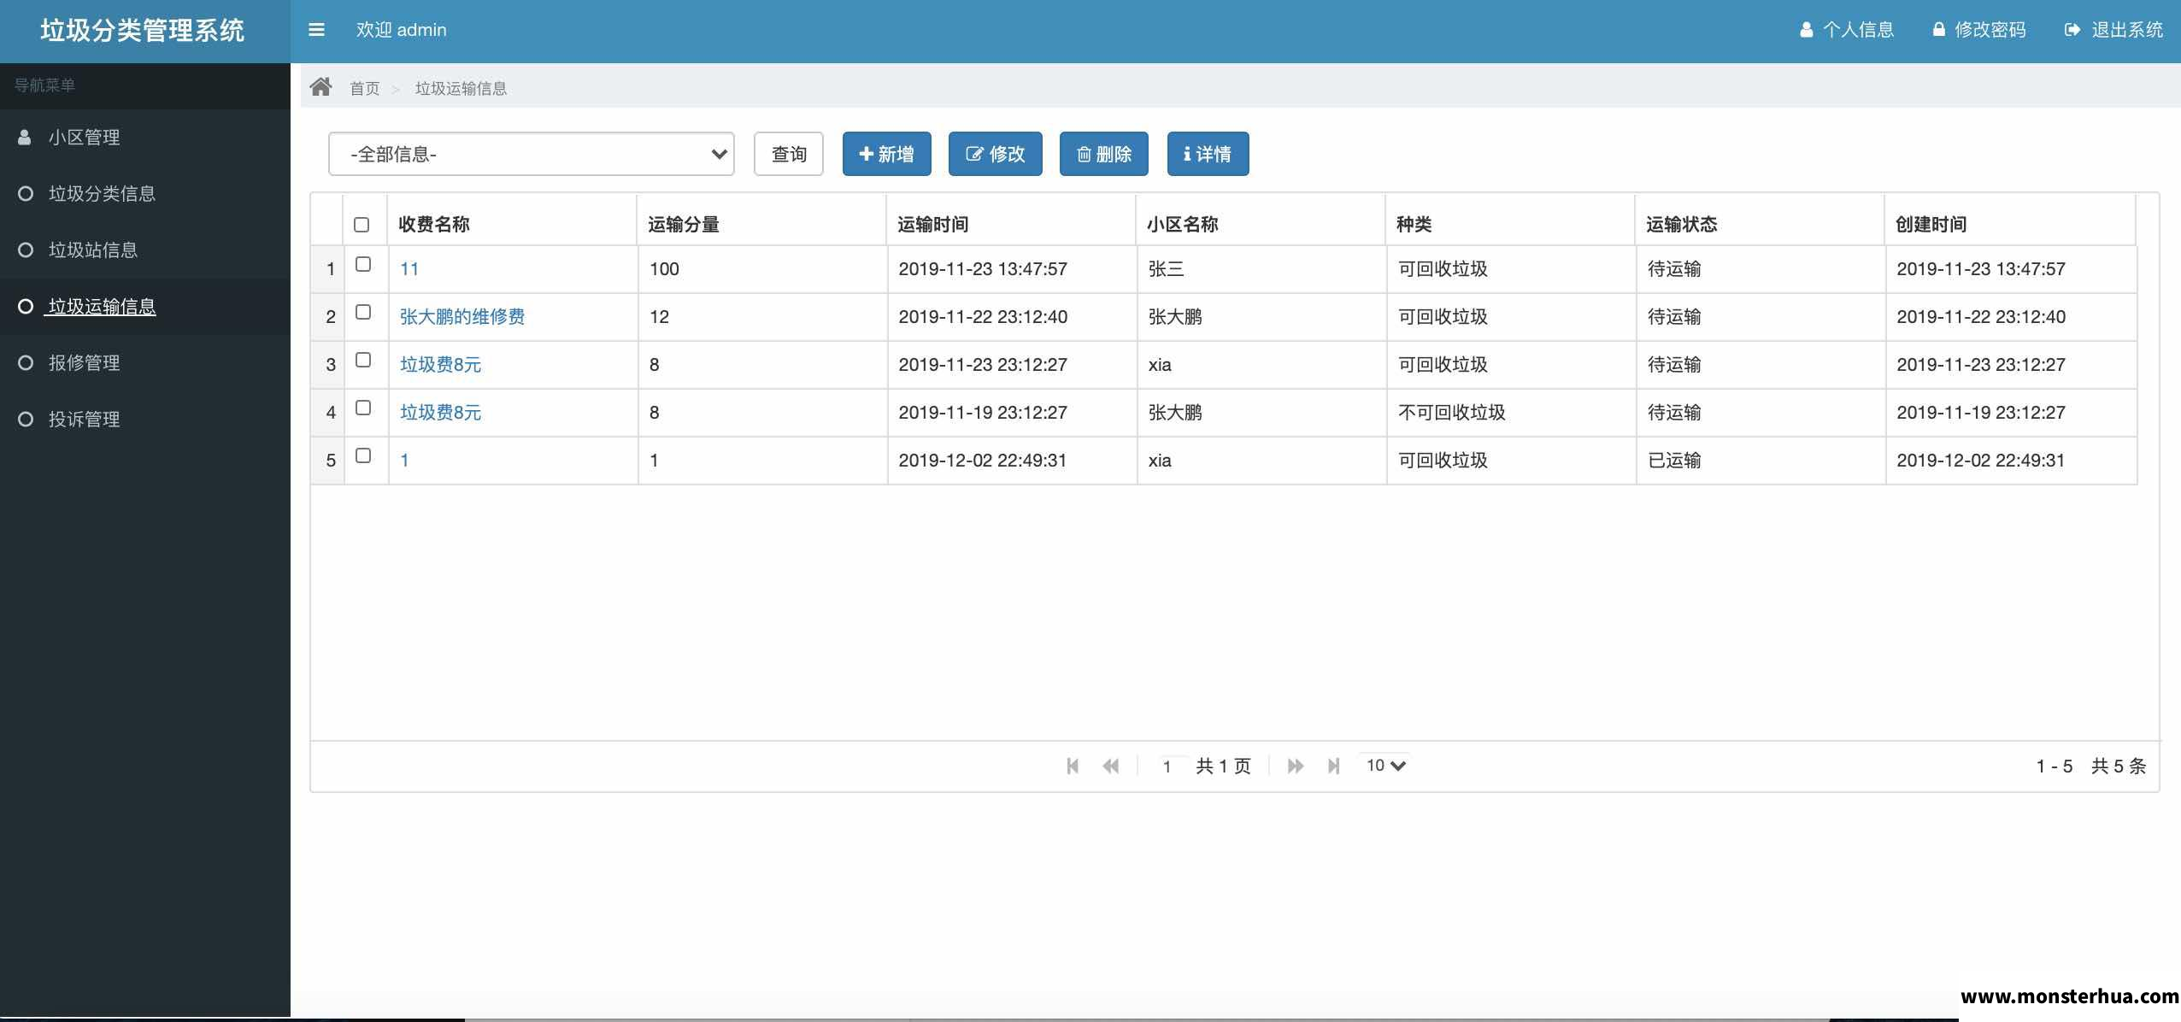The image size is (2181, 1022).
Task: Check the row 3 checkbox
Action: (363, 360)
